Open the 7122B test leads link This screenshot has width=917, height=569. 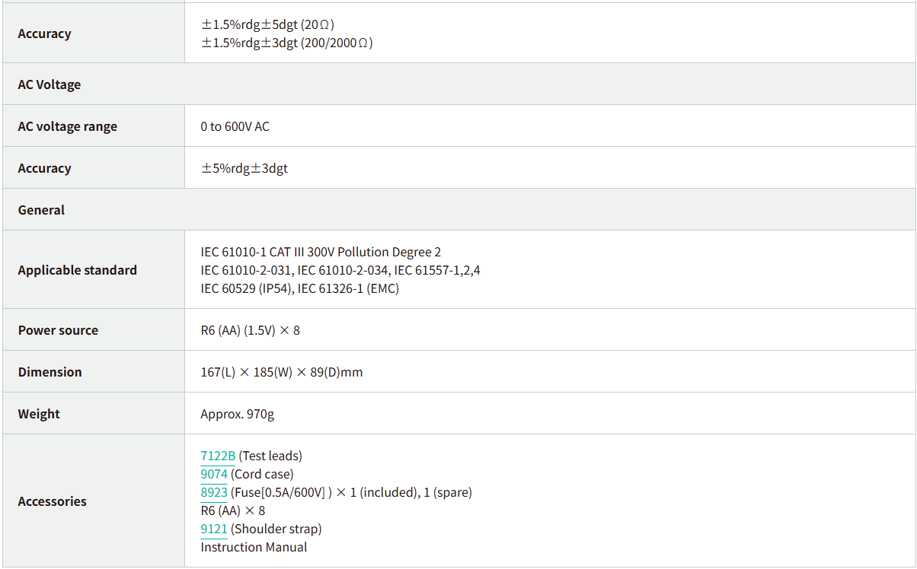click(x=218, y=456)
